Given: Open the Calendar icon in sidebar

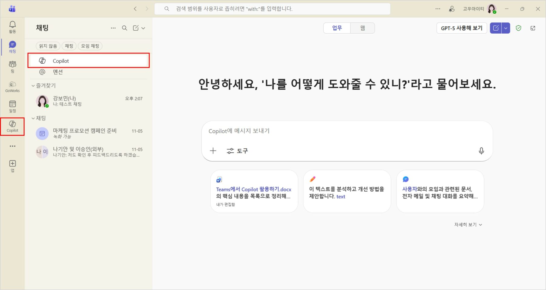Looking at the screenshot, I should 12,106.
